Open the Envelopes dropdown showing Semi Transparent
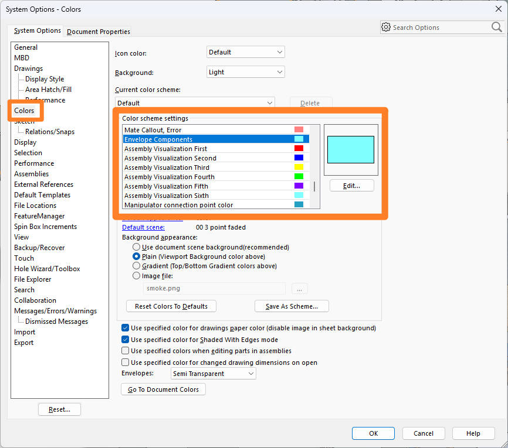 [x=213, y=373]
